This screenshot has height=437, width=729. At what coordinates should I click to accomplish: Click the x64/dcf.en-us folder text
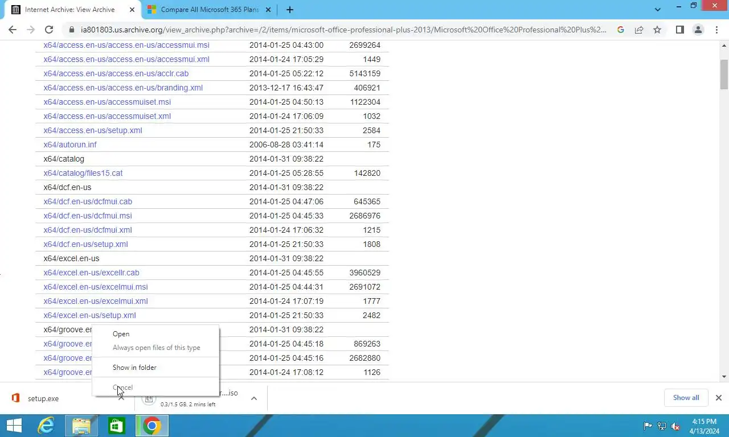click(x=67, y=187)
